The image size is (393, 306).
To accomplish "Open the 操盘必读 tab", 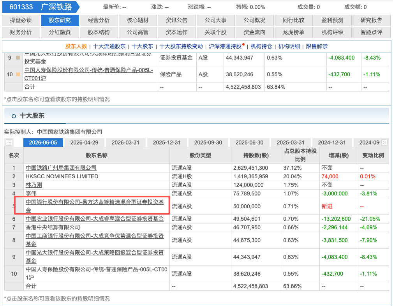I will tap(21, 20).
